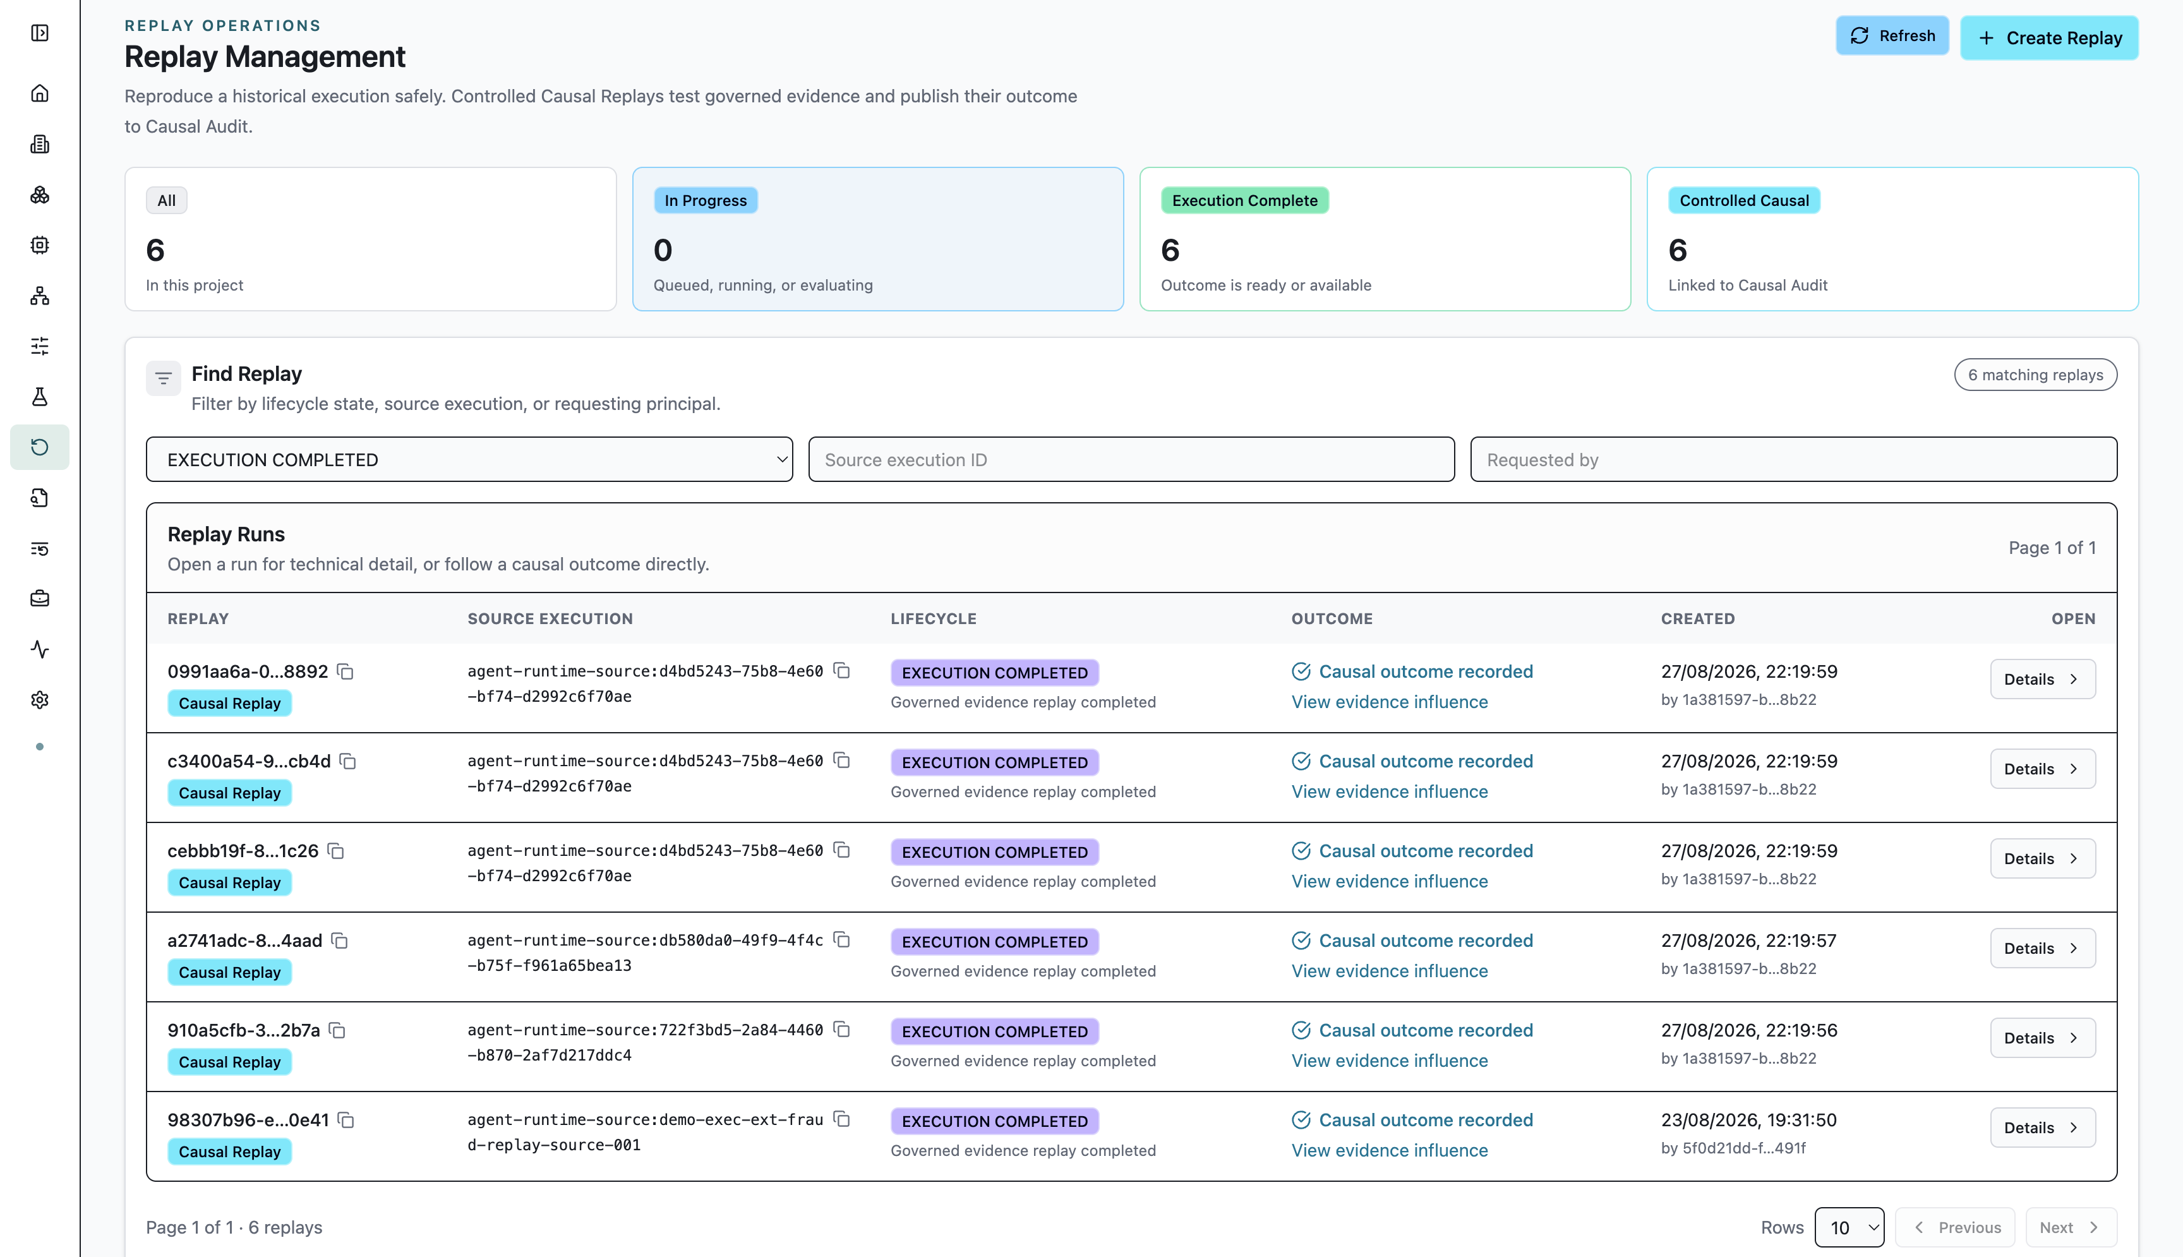Open the settings gear sidebar icon
Viewport: 2183px width, 1257px height.
40,699
